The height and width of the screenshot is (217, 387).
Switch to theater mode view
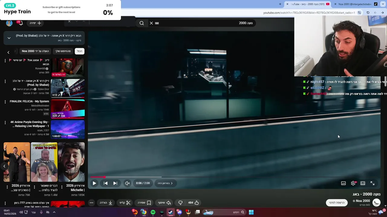click(363, 183)
